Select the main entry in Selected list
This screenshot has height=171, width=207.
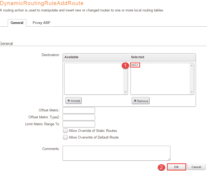[135, 65]
